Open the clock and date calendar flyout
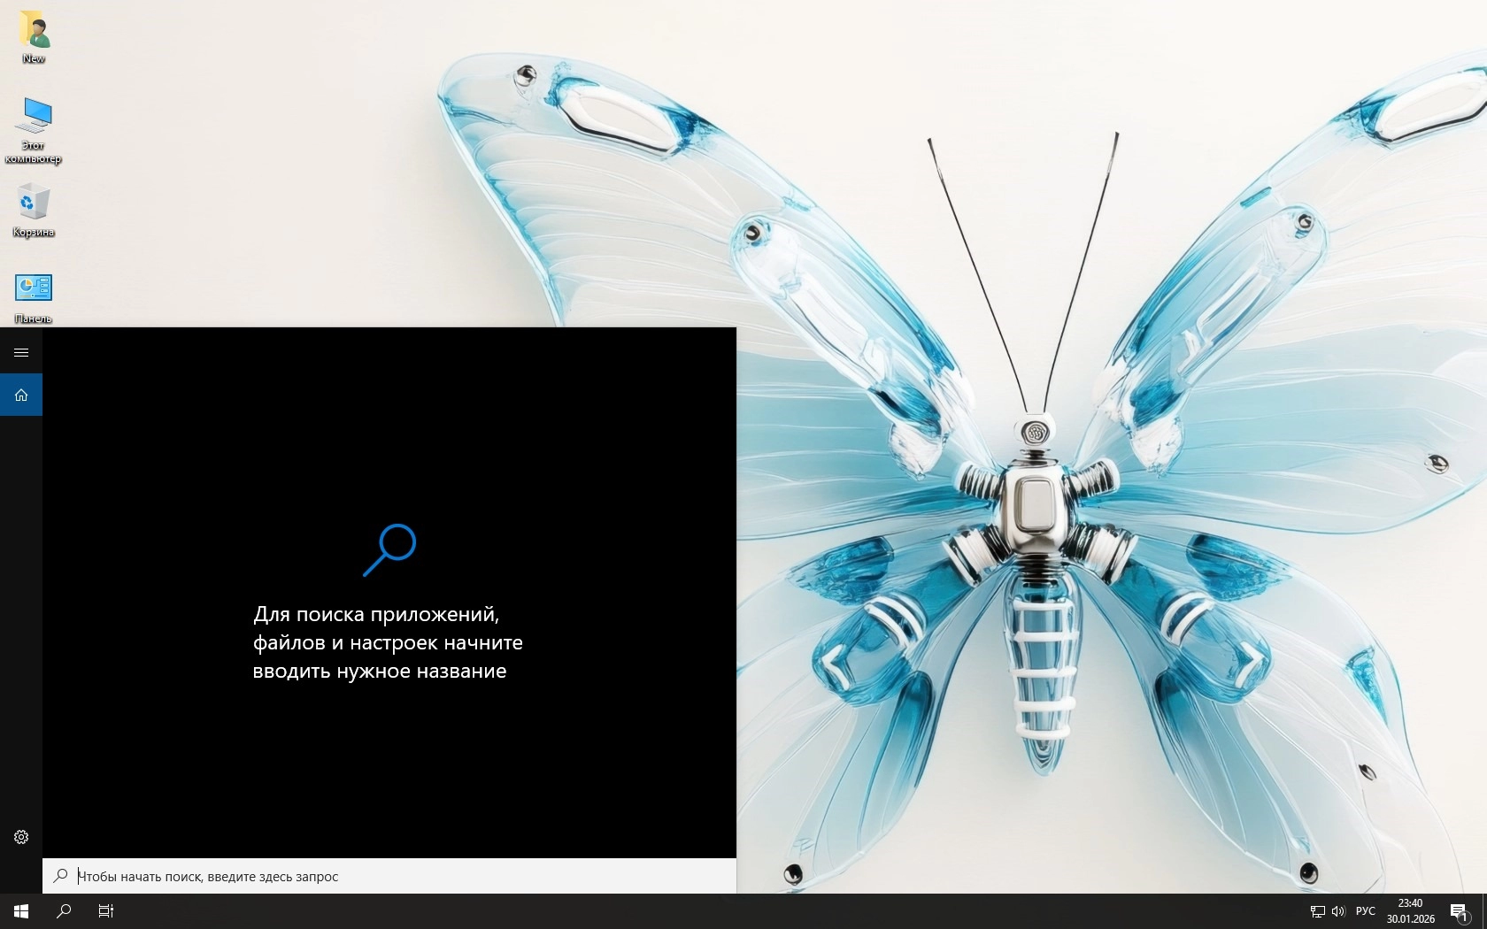The width and height of the screenshot is (1487, 929). (x=1410, y=911)
